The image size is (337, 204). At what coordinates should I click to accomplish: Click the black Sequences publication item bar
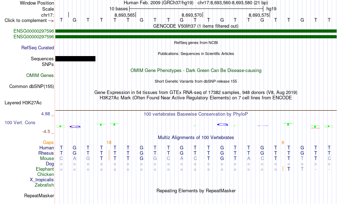tap(75, 59)
